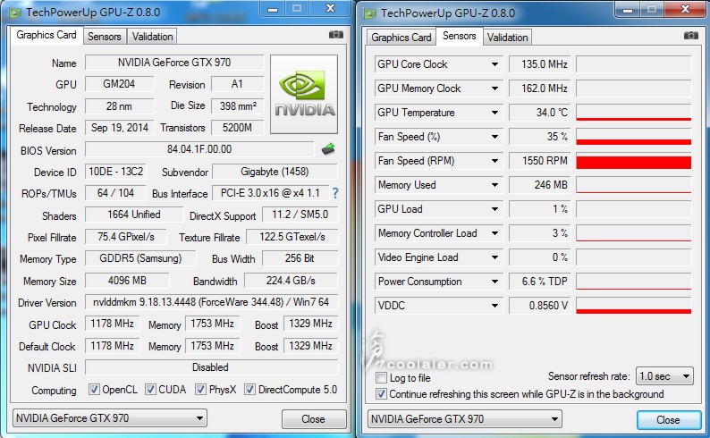This screenshot has height=438, width=710.
Task: Click the Subvendor field Gigabyte (1458)
Action: coord(275,172)
